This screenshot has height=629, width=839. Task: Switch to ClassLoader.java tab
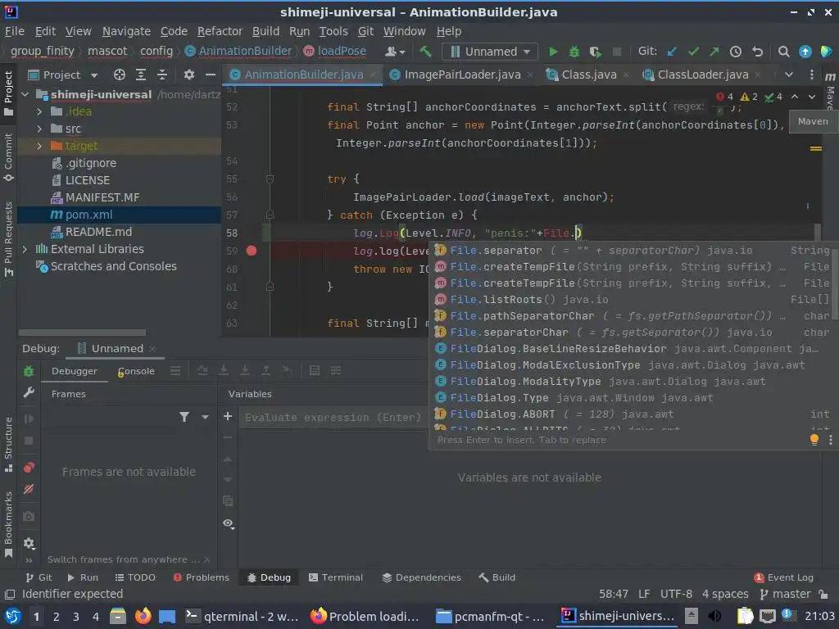702,75
